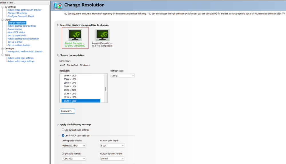Click the resolution list scrollbar
This screenshot has height=164, width=286.
pos(106,88)
